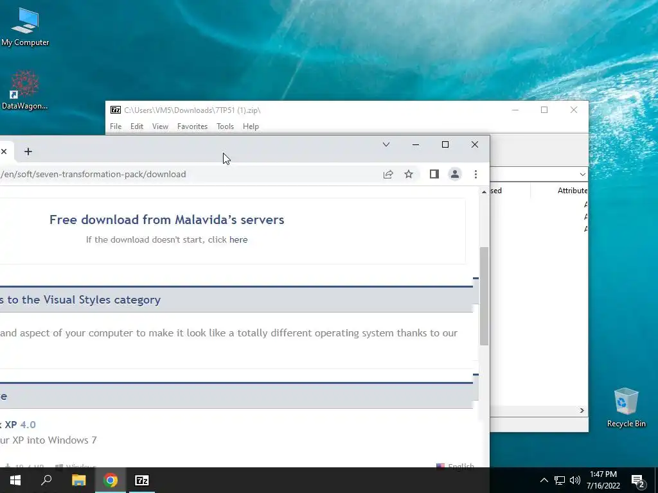Sort by the Attributes column in 7-Zip
The image size is (658, 493).
click(573, 191)
